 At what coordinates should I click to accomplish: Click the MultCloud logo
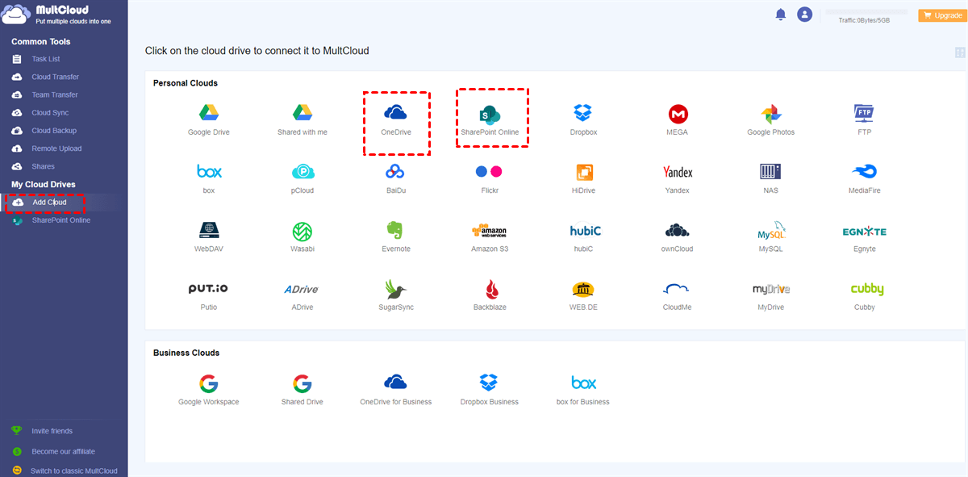[56, 16]
